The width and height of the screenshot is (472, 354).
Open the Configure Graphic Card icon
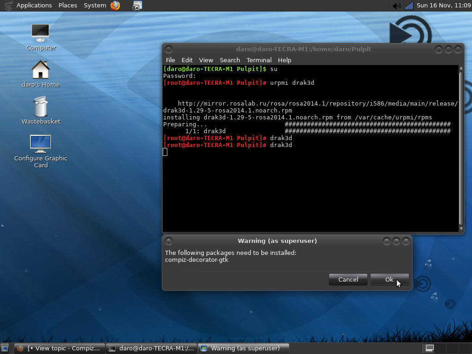point(41,144)
